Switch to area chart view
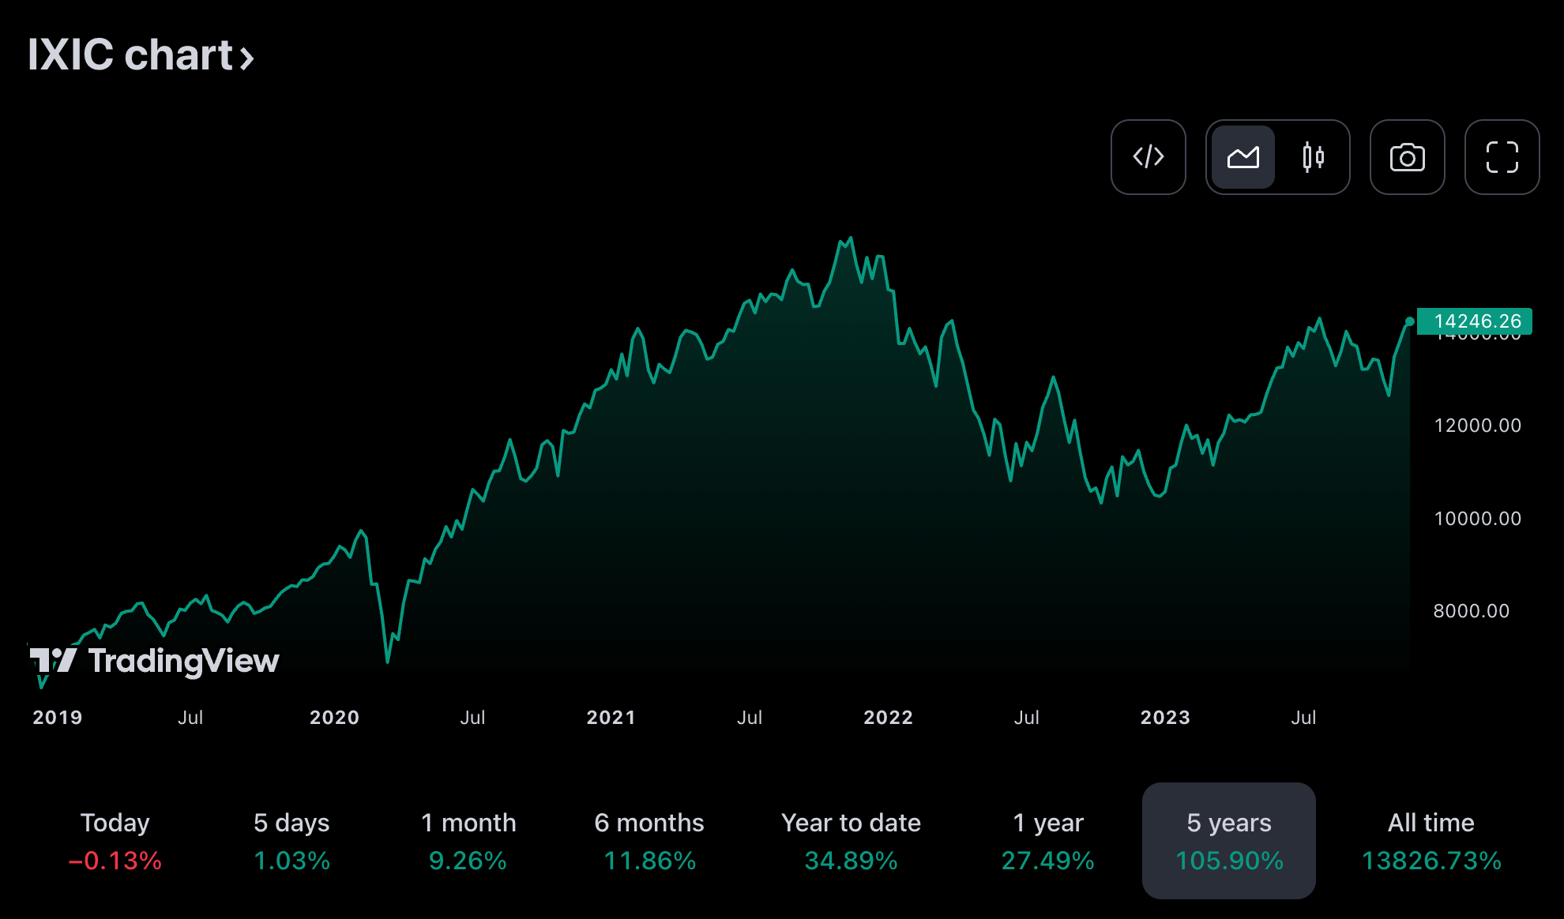1564x919 pixels. coord(1243,157)
